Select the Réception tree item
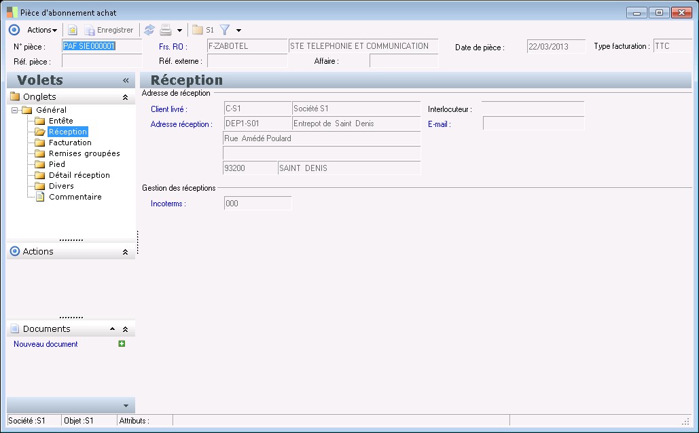The image size is (699, 433). tap(68, 132)
